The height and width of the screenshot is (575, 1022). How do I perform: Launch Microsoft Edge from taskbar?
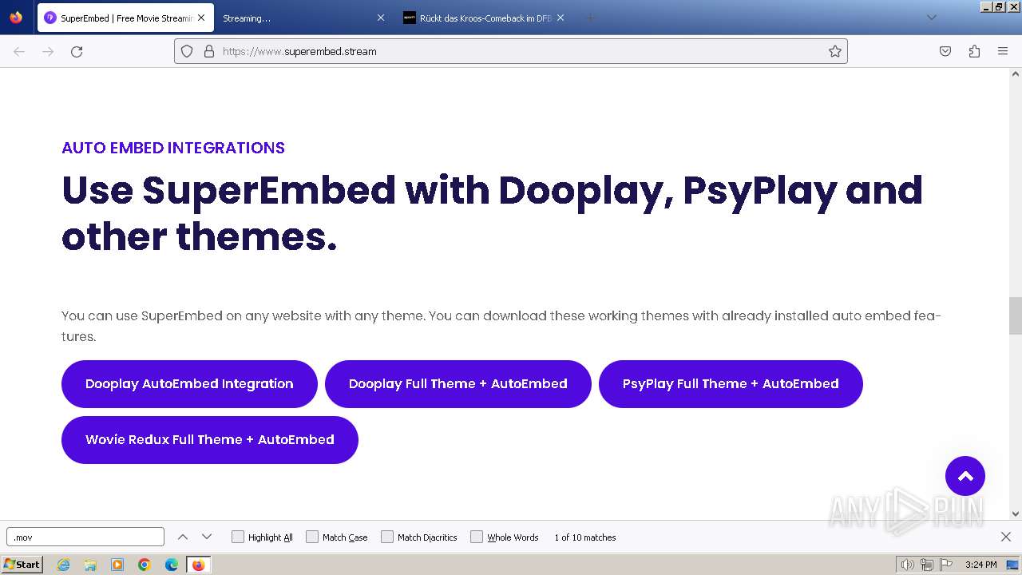coord(172,565)
